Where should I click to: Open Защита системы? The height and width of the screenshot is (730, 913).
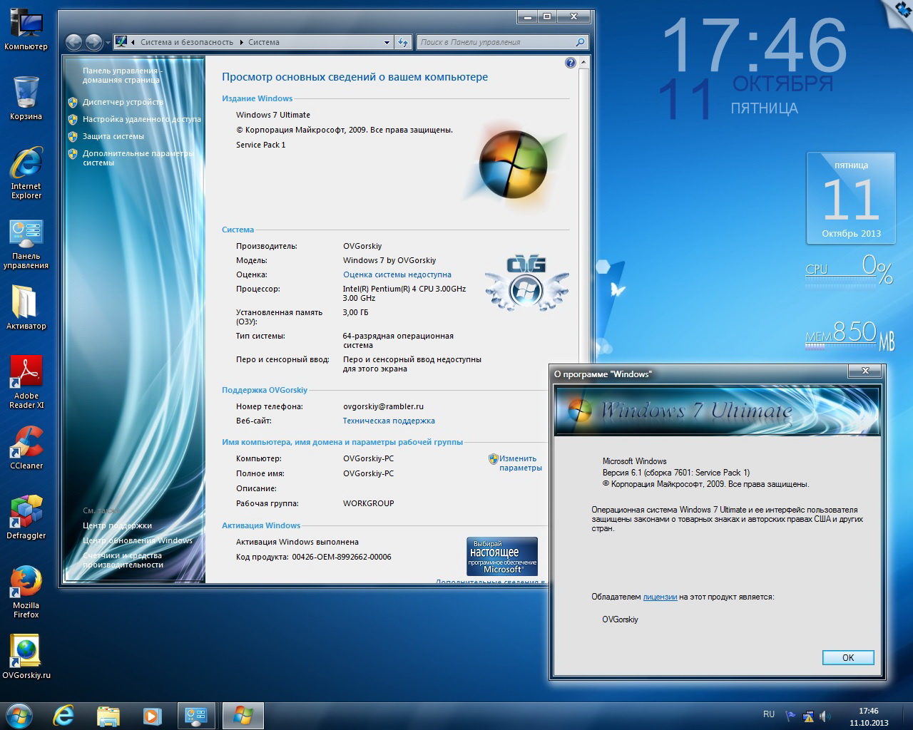click(113, 136)
